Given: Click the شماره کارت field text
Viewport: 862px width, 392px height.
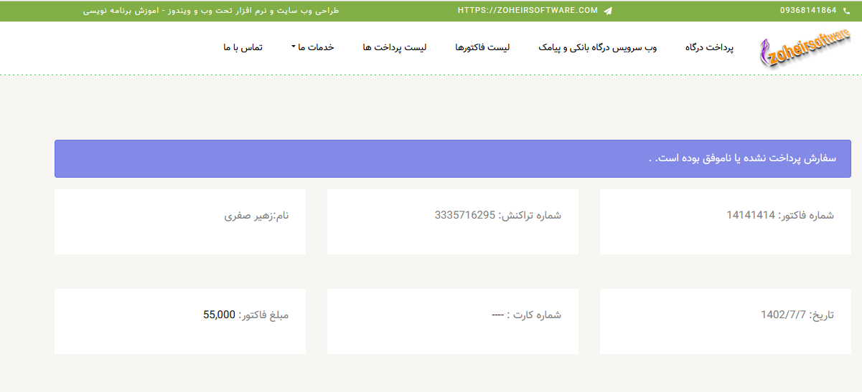Looking at the screenshot, I should [x=526, y=315].
